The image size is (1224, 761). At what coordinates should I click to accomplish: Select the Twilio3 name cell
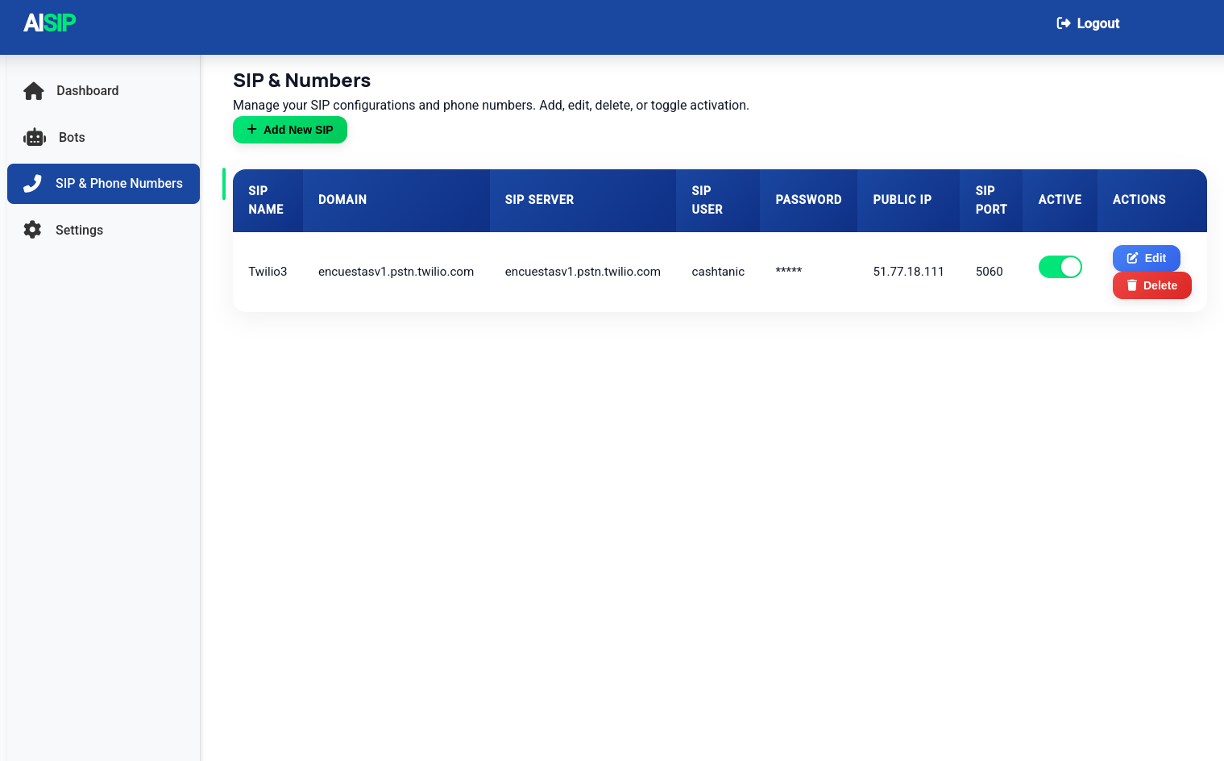point(268,272)
